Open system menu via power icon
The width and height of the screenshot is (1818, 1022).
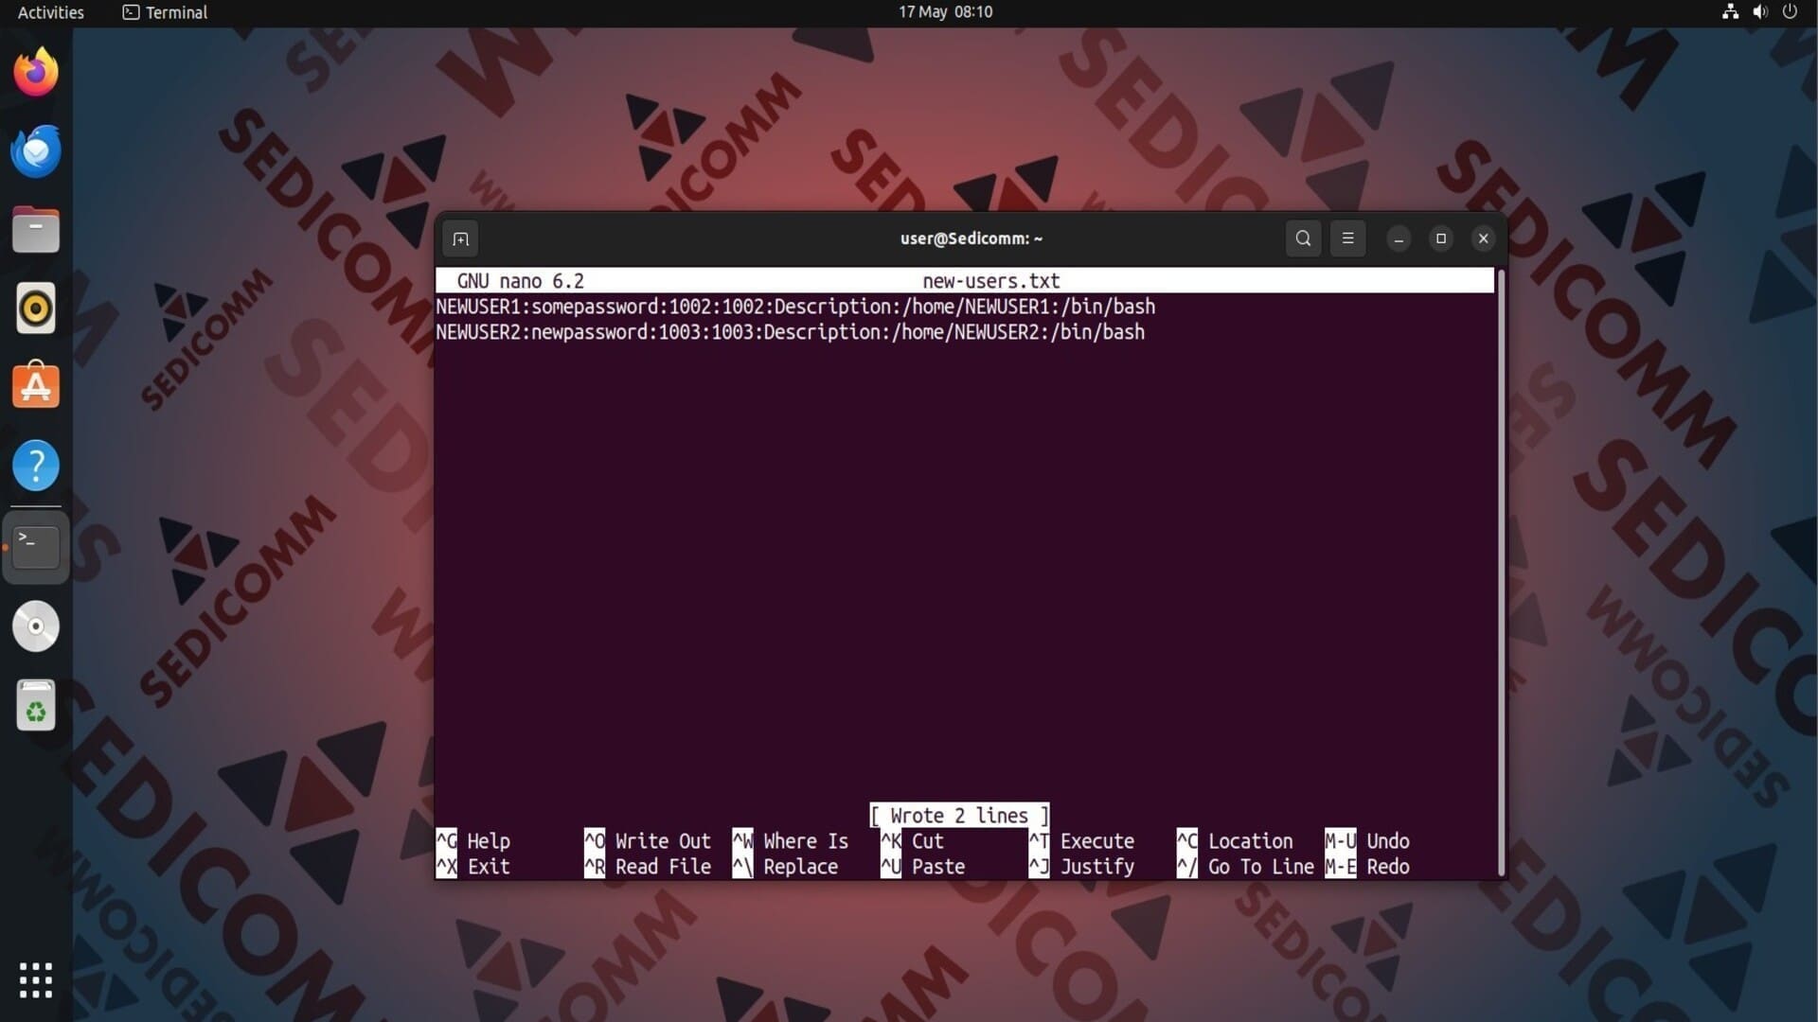tap(1790, 12)
